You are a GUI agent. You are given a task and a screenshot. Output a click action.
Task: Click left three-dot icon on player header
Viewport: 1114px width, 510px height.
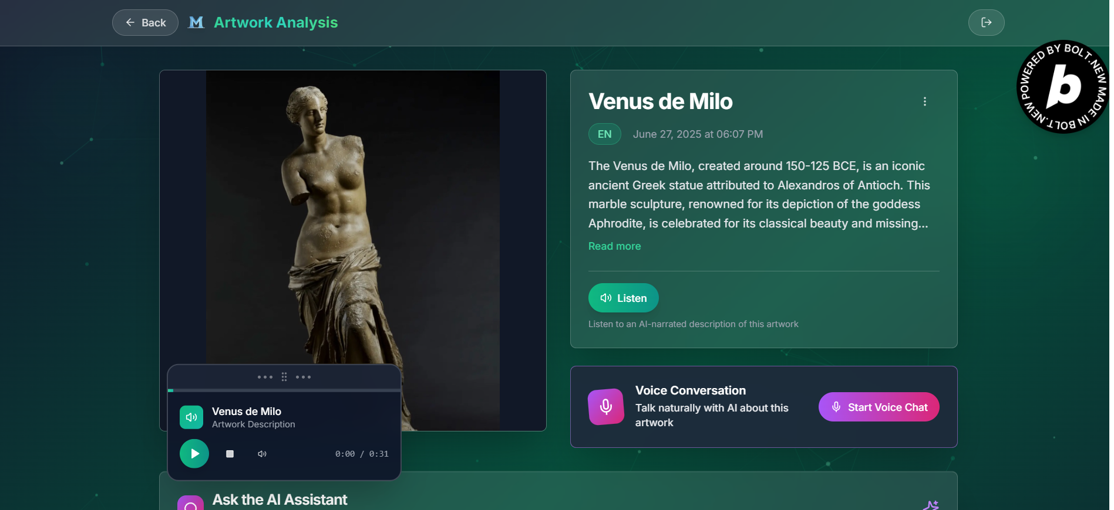click(x=265, y=377)
